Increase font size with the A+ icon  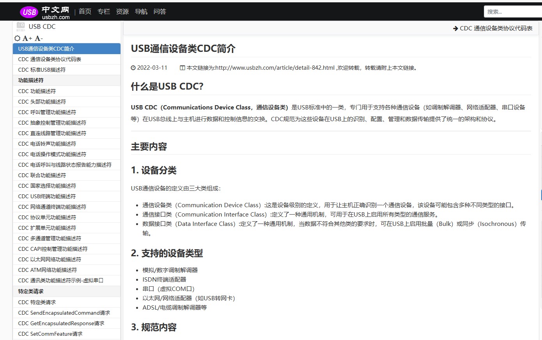(27, 38)
